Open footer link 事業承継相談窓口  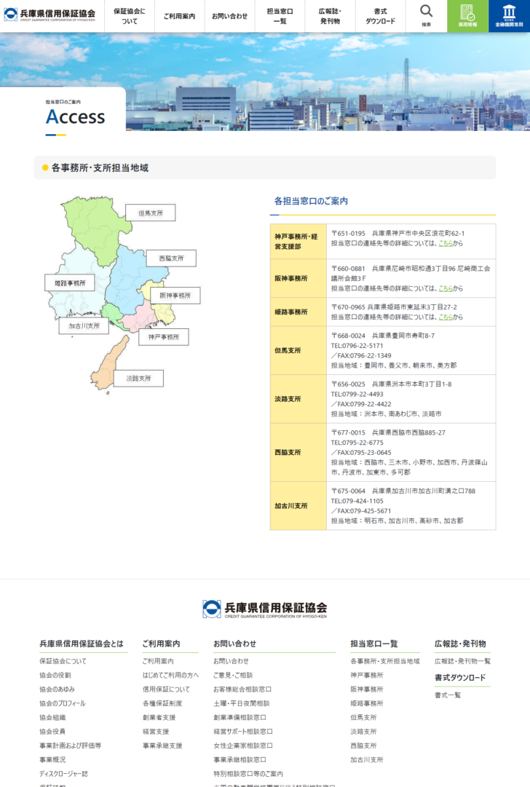(x=240, y=759)
